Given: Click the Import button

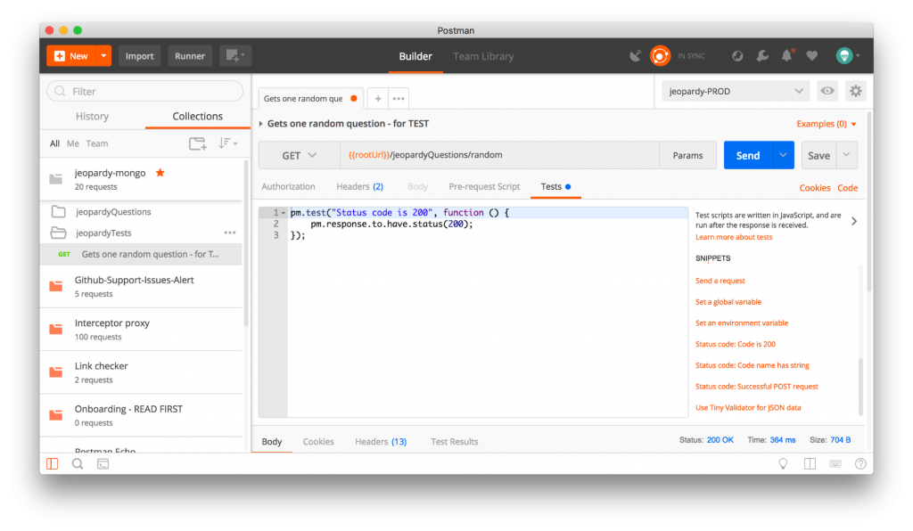Looking at the screenshot, I should 140,56.
